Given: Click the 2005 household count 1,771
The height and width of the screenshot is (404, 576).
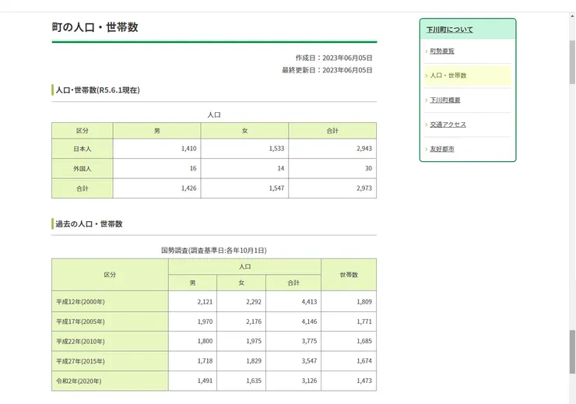Looking at the screenshot, I should click(x=364, y=321).
